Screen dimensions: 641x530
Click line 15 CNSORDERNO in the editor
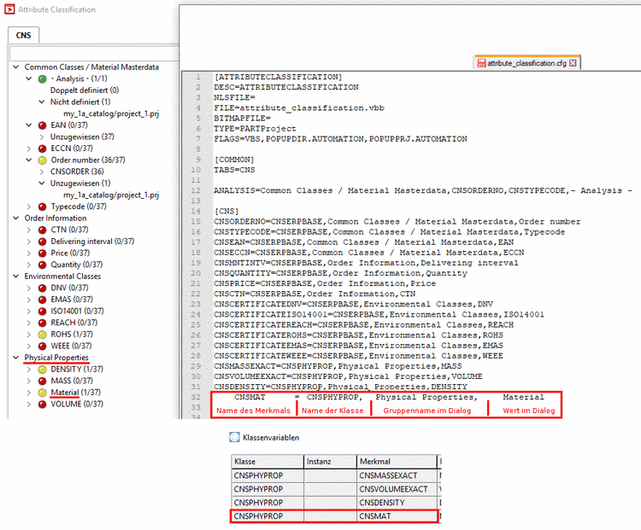pyautogui.click(x=397, y=222)
